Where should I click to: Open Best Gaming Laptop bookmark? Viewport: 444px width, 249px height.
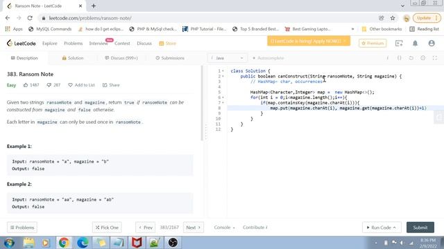pos(308,29)
